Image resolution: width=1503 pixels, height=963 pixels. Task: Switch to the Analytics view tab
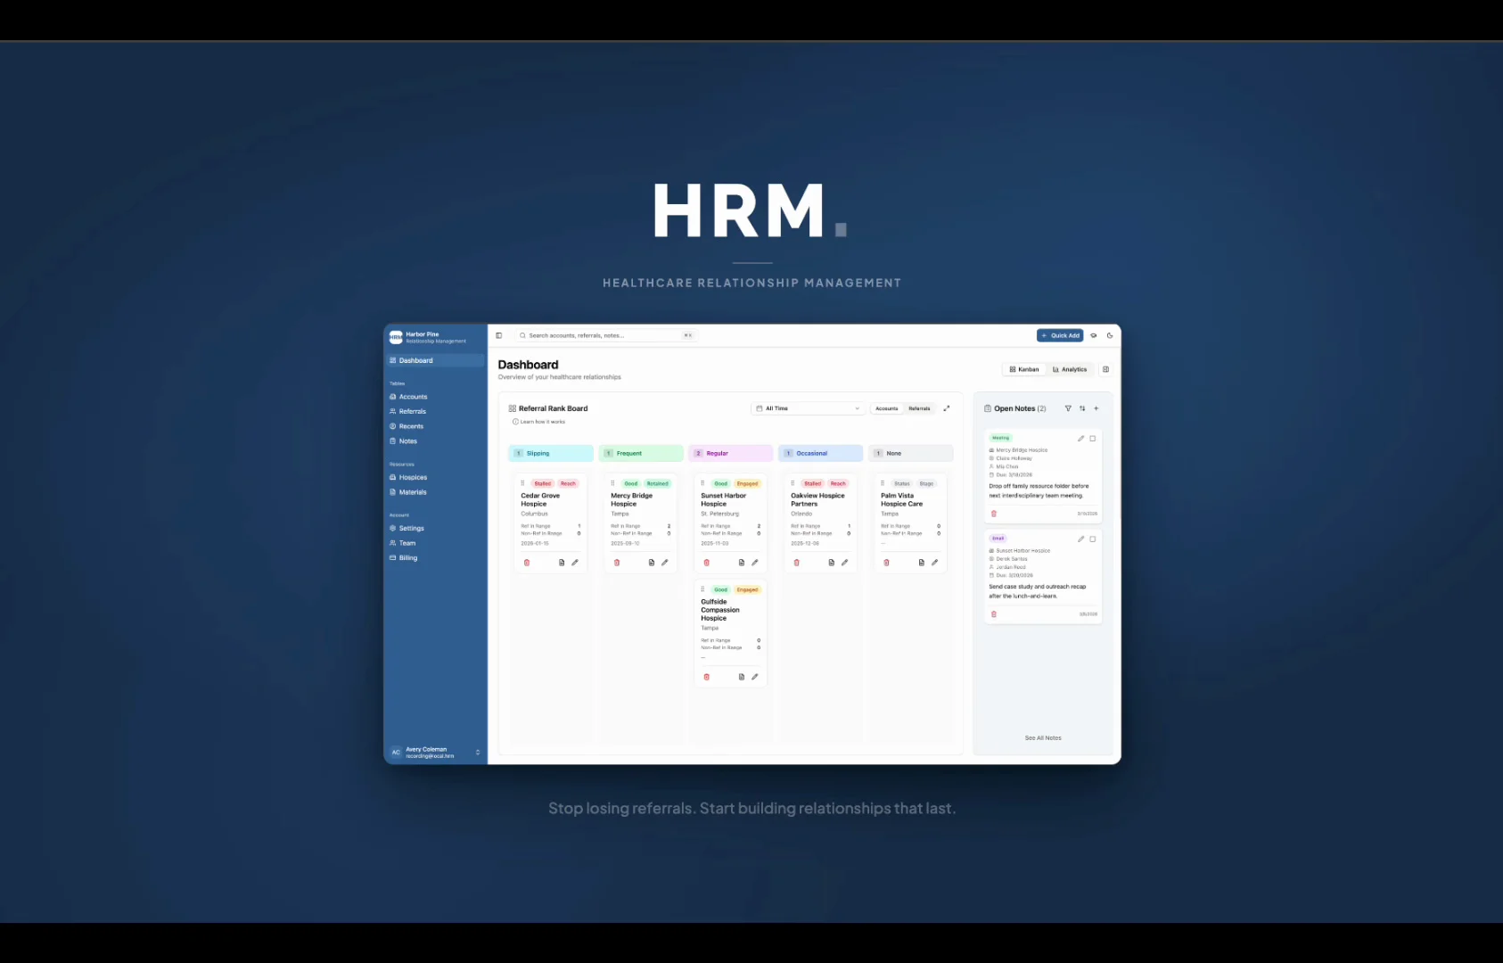coord(1070,369)
